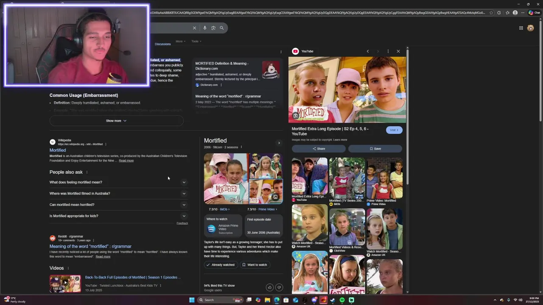This screenshot has height=305, width=543.
Task: Open the Wikipedia Mortified link
Action: click(x=58, y=150)
